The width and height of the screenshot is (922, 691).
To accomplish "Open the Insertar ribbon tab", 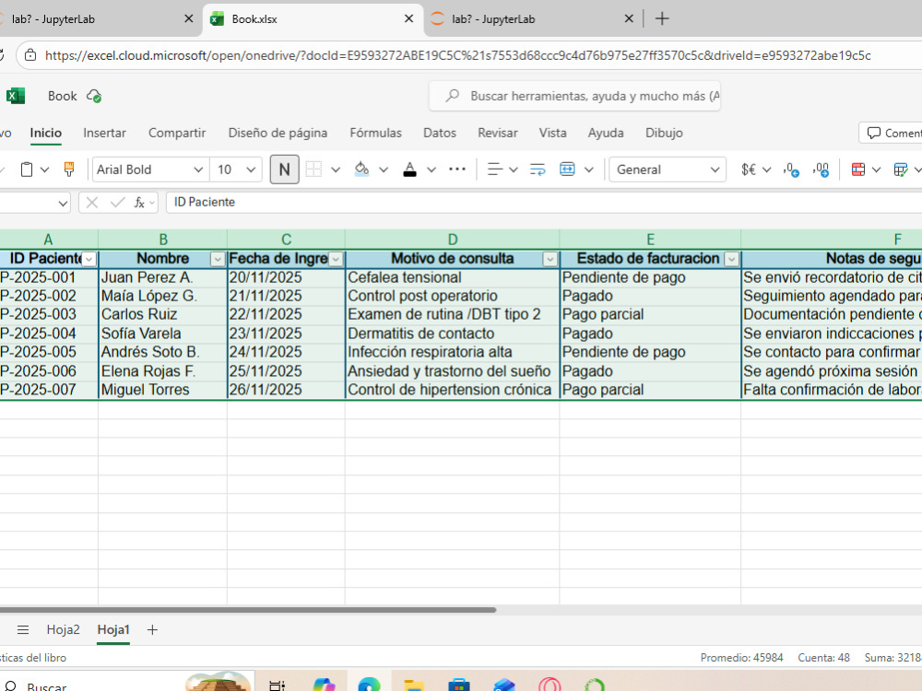I will tap(105, 133).
